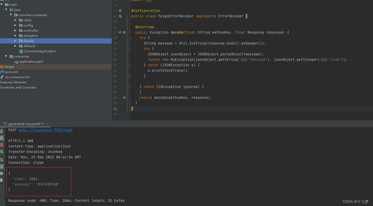This screenshot has width=373, height=206.
Task: Click the Response code: 400 summary line
Action: coord(66,201)
